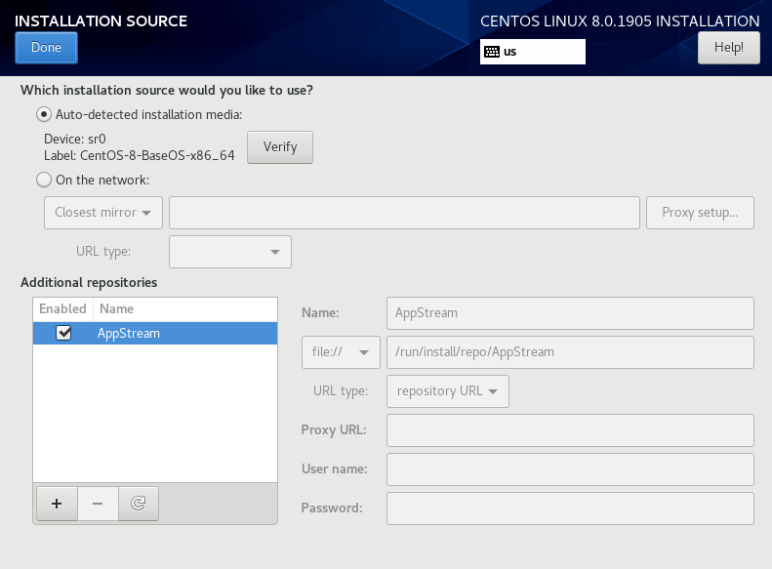
Task: Select On the network radio button
Action: (44, 181)
